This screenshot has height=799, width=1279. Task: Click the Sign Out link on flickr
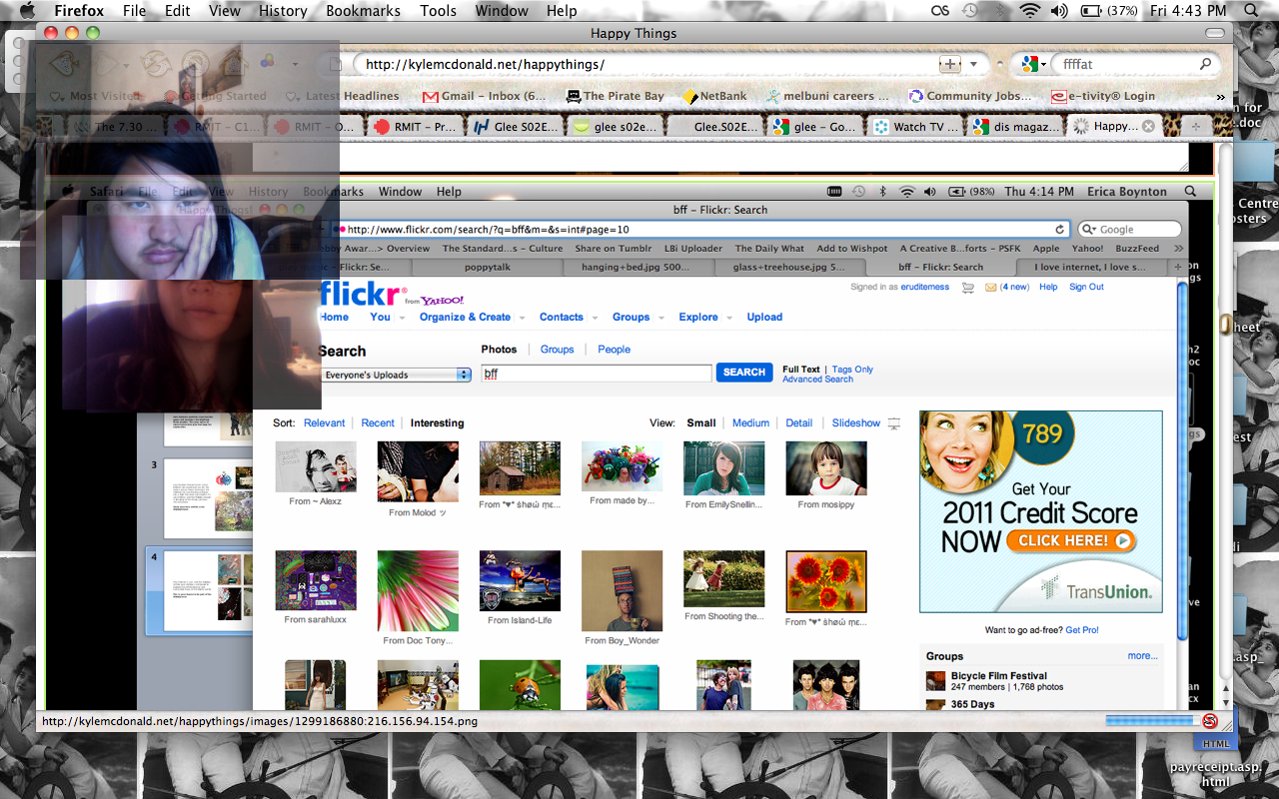click(x=1086, y=287)
